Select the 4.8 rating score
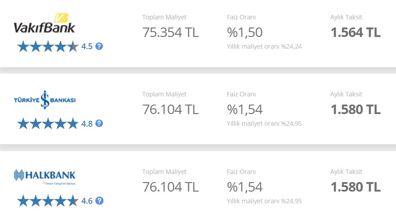Screen dimensions: 396x215 click(x=87, y=124)
